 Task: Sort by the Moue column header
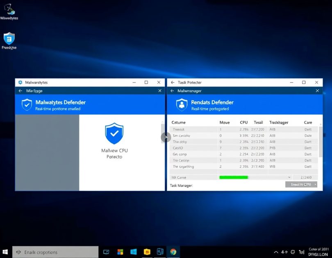[x=225, y=122]
